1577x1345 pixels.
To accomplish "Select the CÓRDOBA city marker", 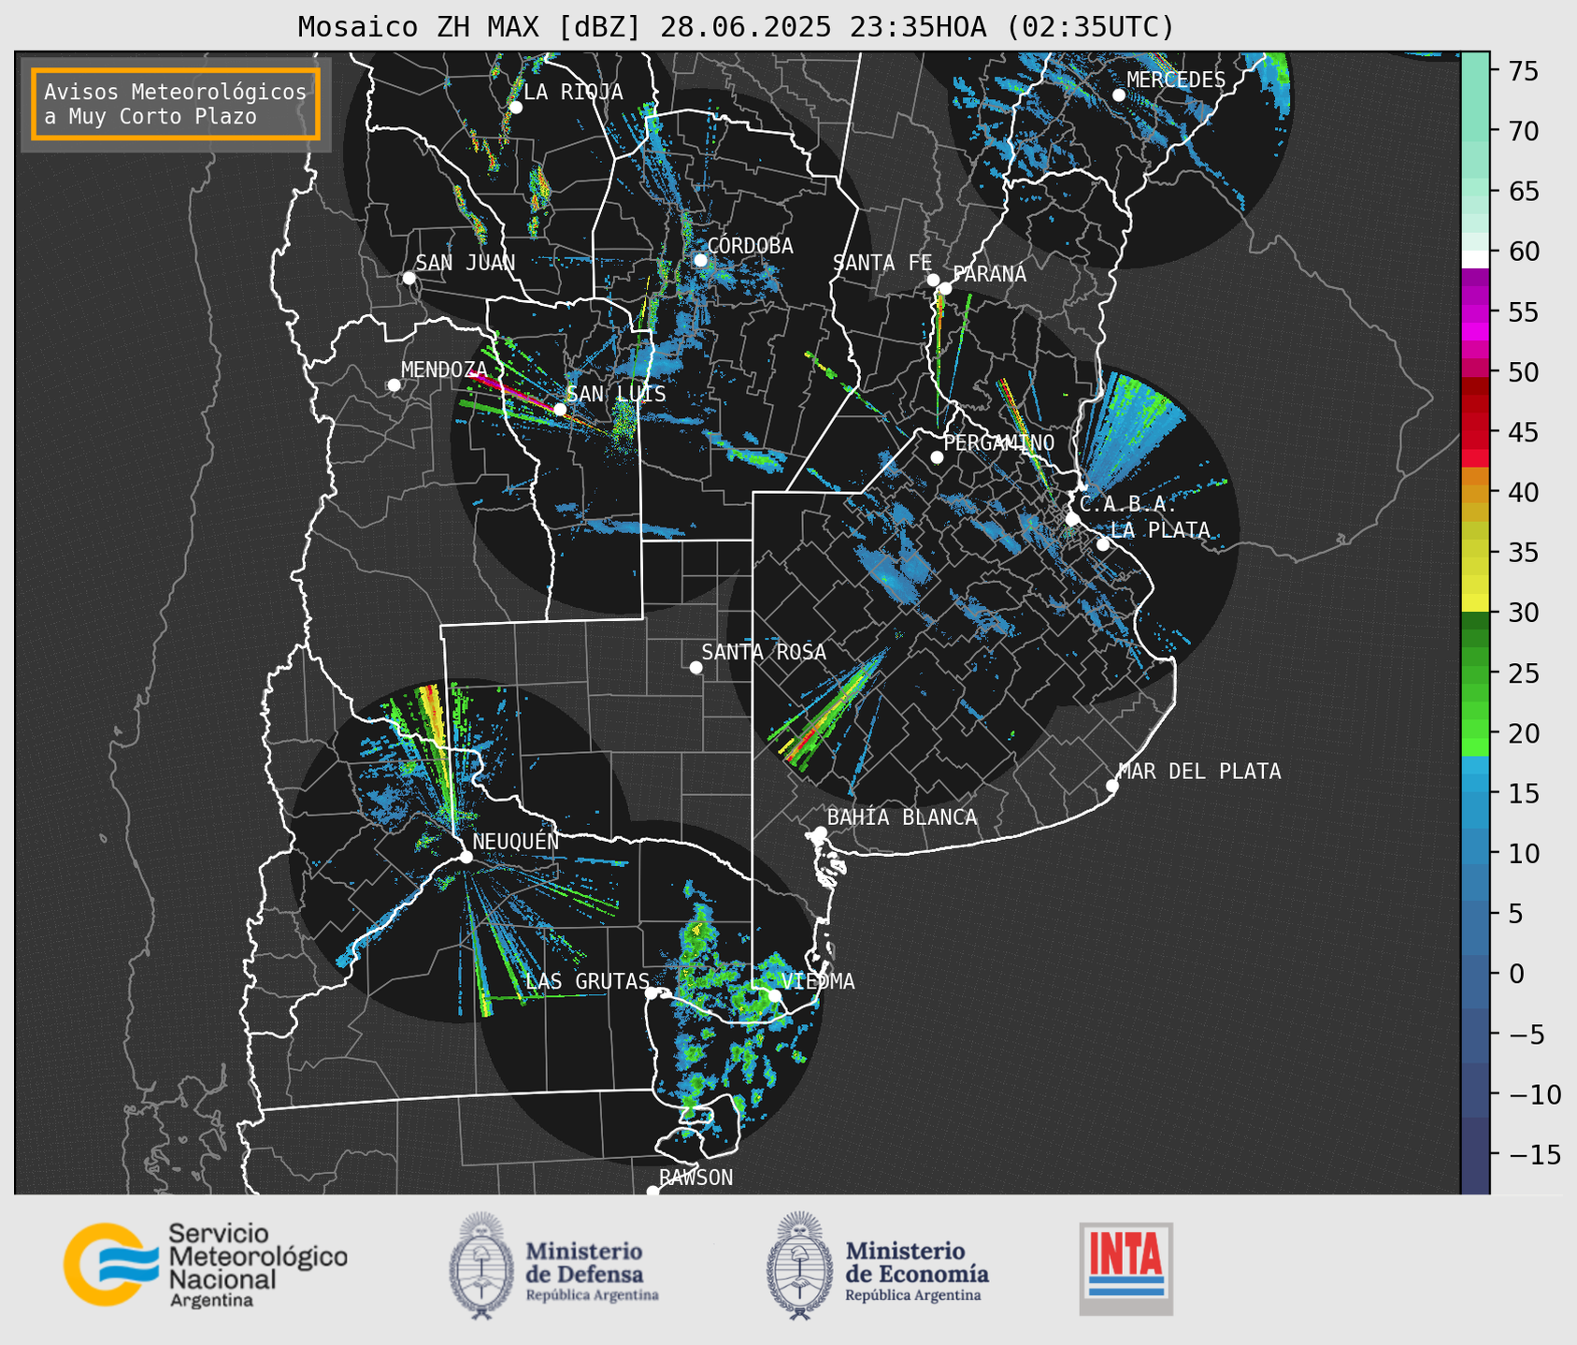I will [x=700, y=260].
